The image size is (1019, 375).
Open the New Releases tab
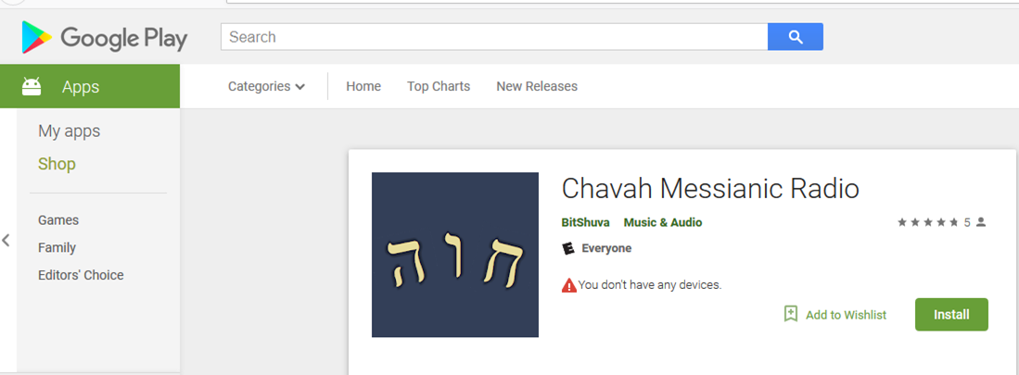click(537, 86)
